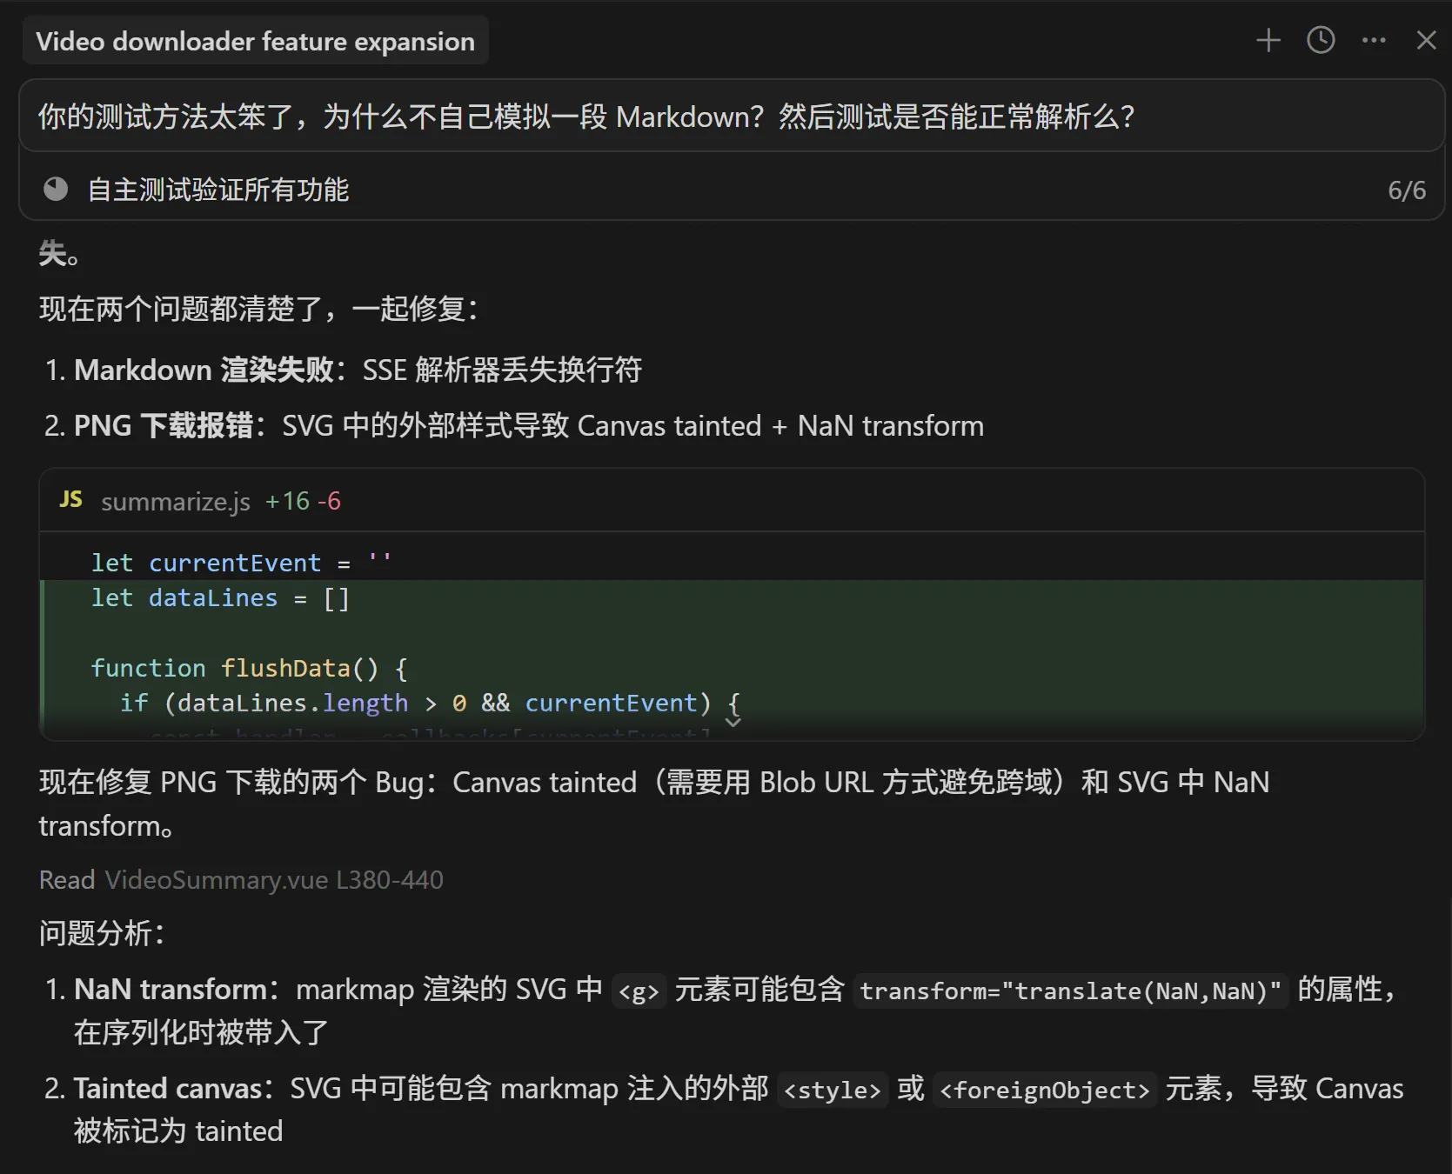Viewport: 1452px width, 1174px height.
Task: Click the inline <g> code snippet
Action: point(639,991)
